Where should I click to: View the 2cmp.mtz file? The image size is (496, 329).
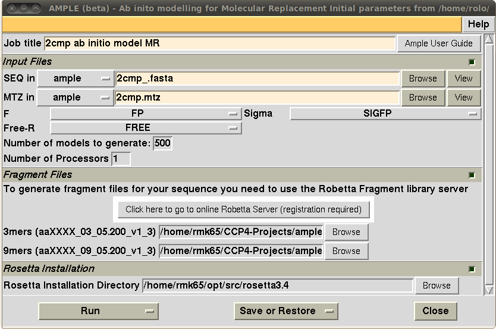coord(464,98)
